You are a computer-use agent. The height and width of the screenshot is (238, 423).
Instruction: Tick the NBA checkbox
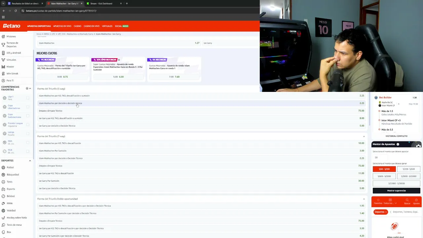(28, 142)
